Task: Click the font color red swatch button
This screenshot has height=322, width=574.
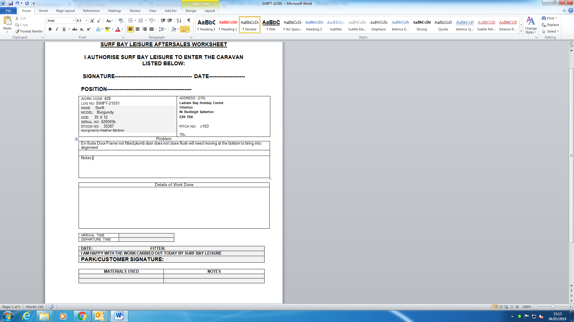Action: coord(118,29)
